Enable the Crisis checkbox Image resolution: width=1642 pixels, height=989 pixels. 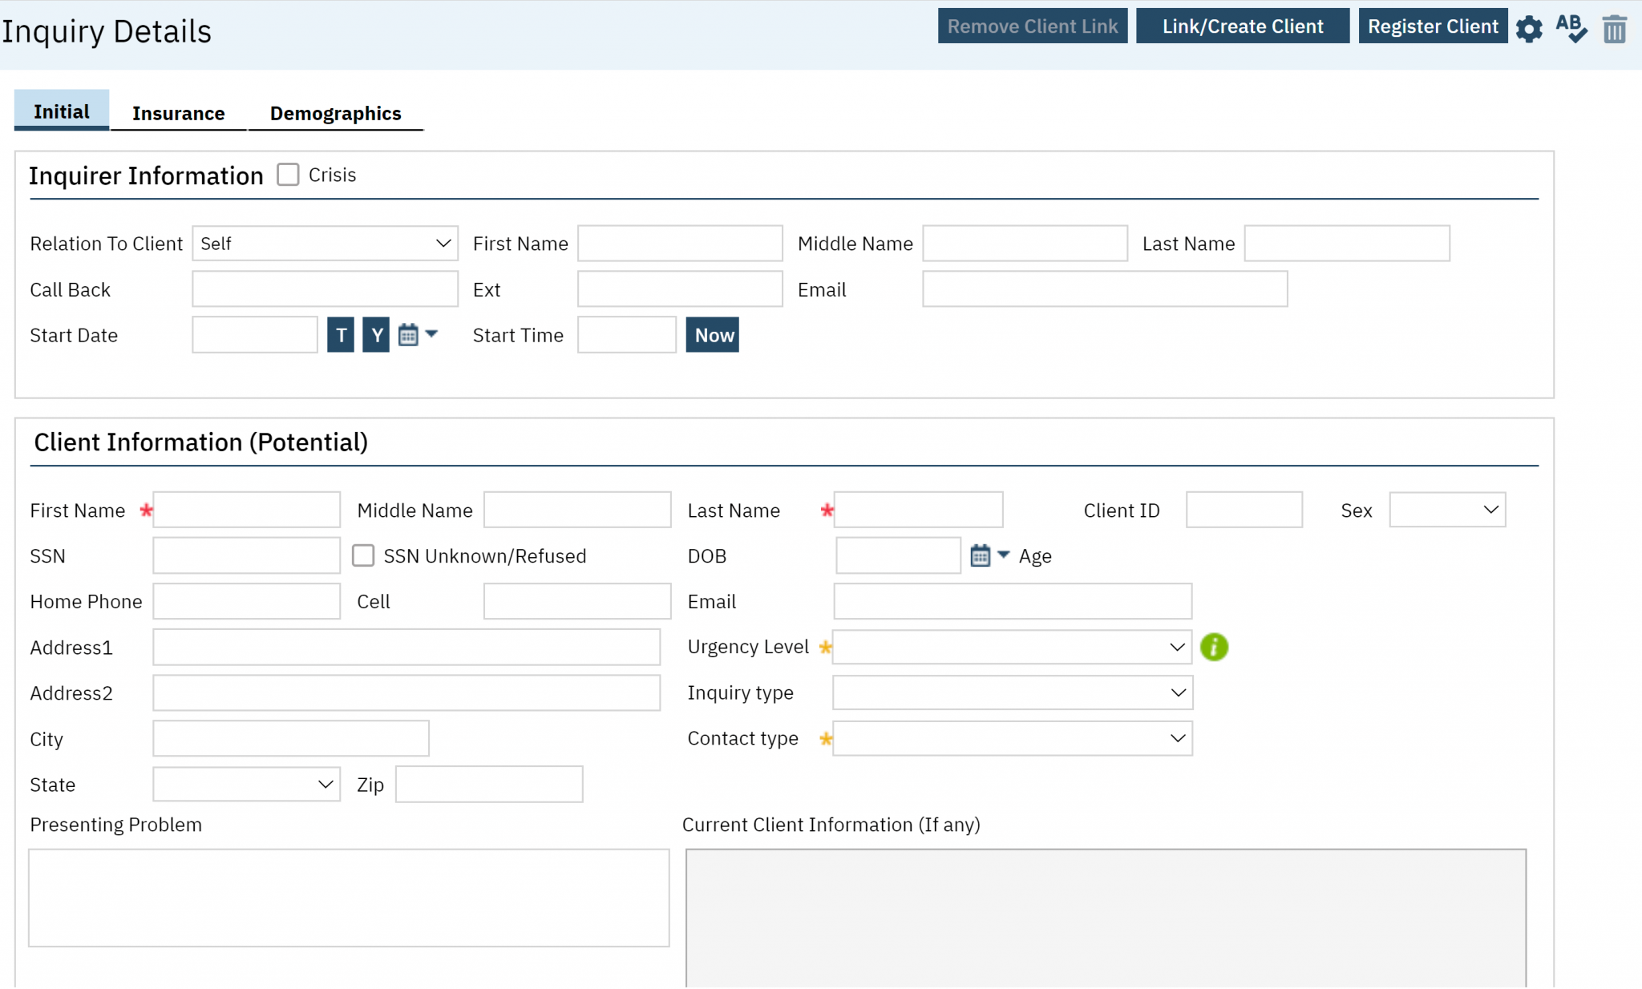pyautogui.click(x=288, y=174)
